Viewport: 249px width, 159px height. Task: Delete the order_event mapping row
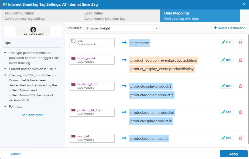point(240,60)
